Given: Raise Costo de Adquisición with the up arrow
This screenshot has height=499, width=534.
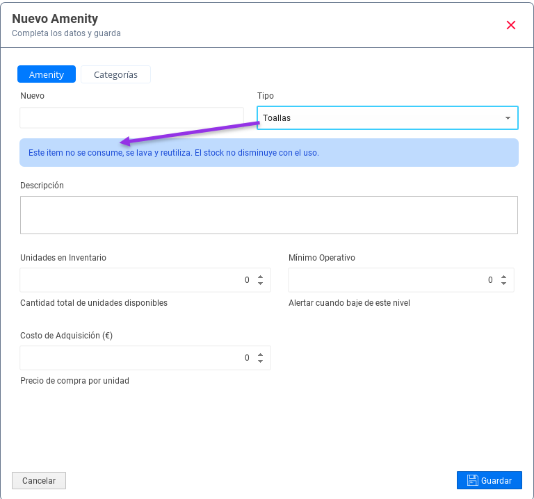Looking at the screenshot, I should pos(260,354).
